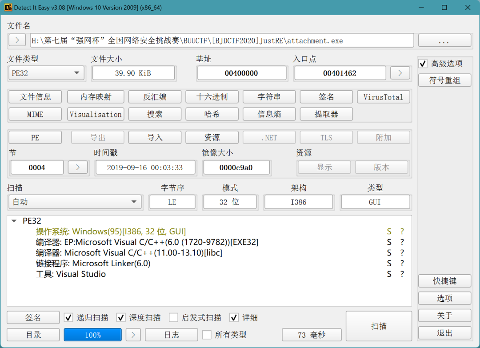Click the 73 毫秒 elapsed time field
Viewport: 480px width, 348px height.
[x=312, y=335]
